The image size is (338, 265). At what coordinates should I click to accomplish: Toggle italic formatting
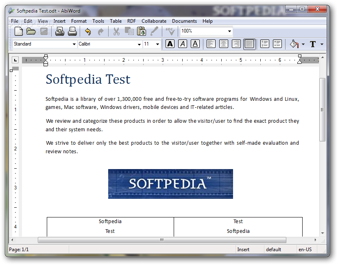[183, 44]
